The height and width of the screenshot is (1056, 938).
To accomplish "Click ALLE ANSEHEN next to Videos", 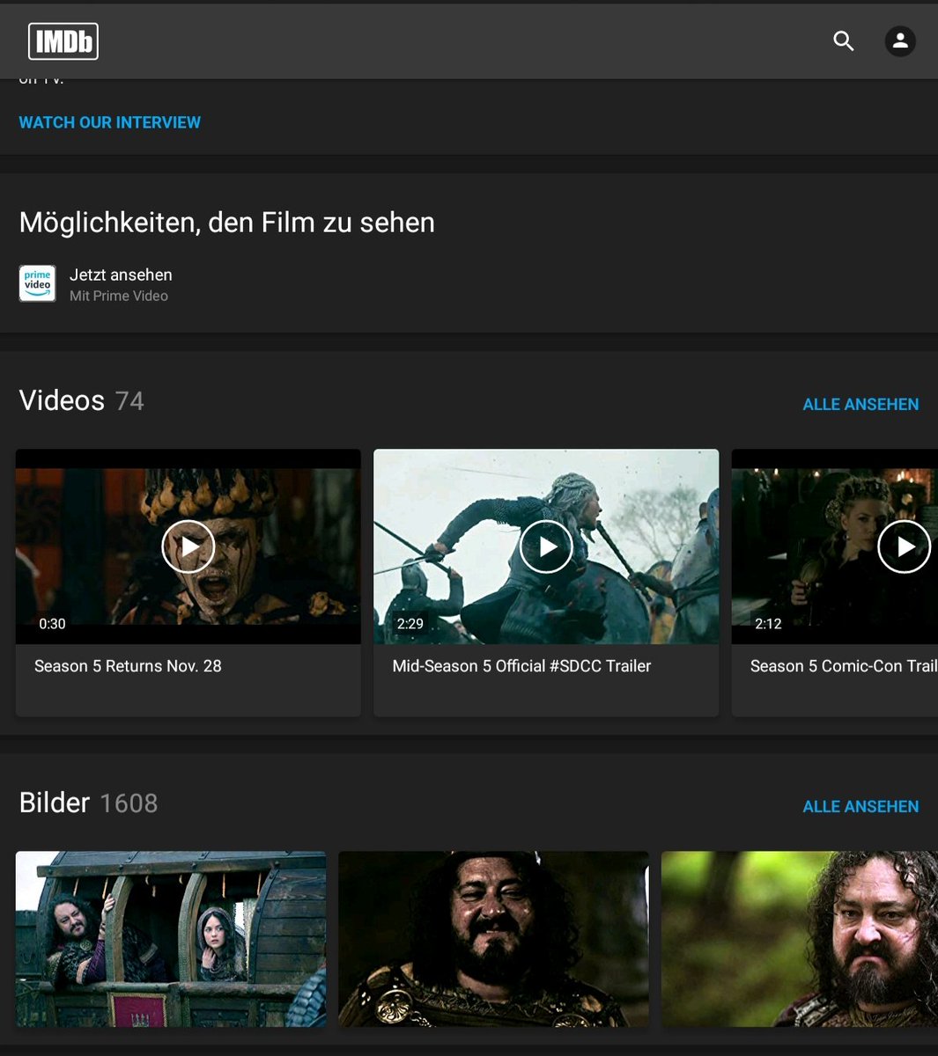I will 860,404.
